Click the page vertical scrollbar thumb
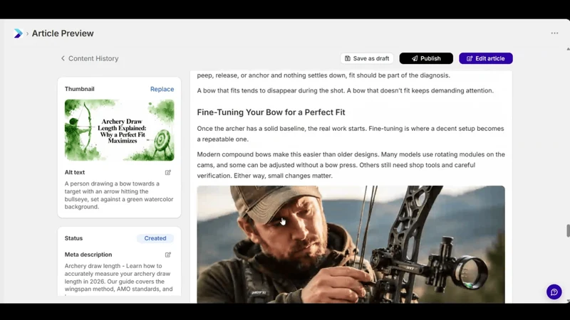 tap(568, 230)
